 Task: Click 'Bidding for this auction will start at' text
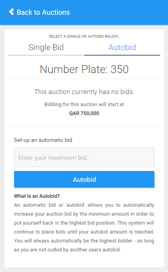click(84, 105)
